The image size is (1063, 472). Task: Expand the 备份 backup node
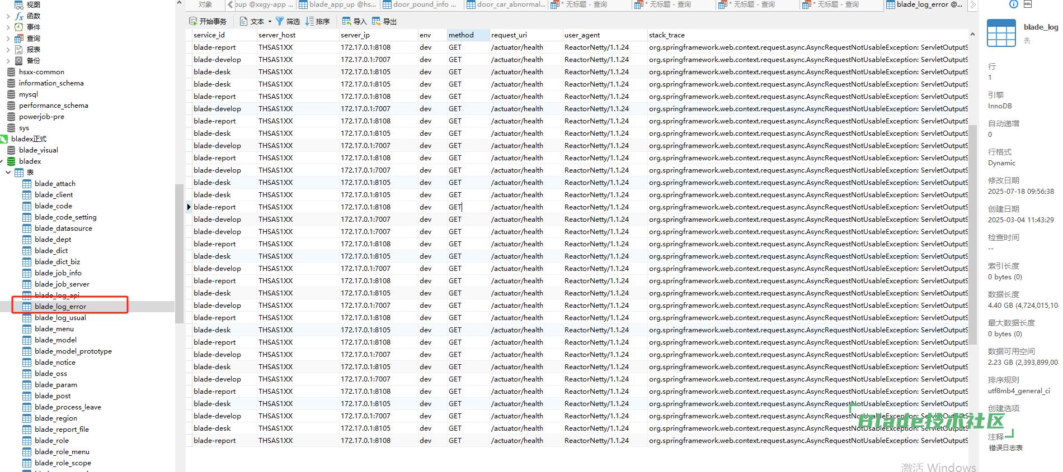[x=8, y=61]
